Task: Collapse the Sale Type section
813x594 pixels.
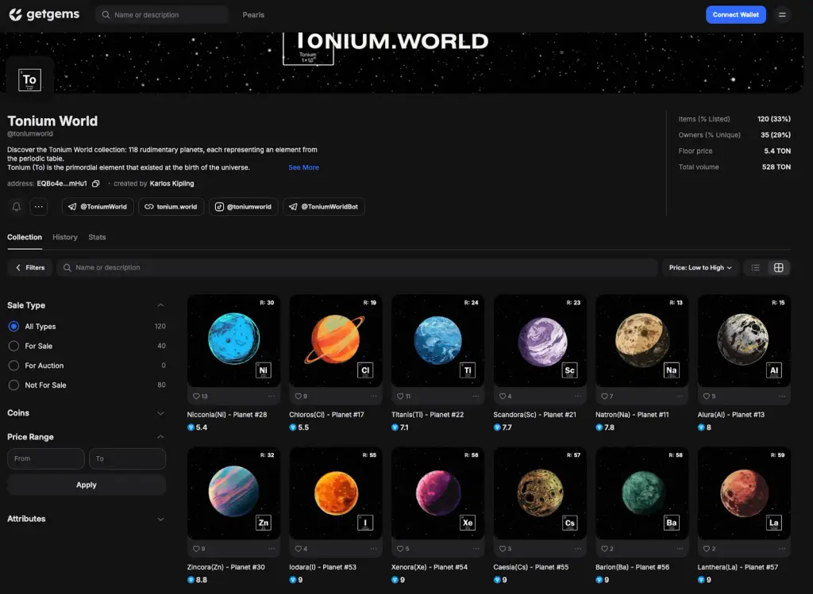Action: [160, 305]
